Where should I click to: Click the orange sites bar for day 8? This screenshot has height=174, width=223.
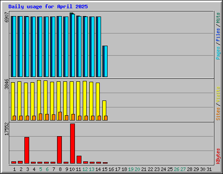[60, 116]
